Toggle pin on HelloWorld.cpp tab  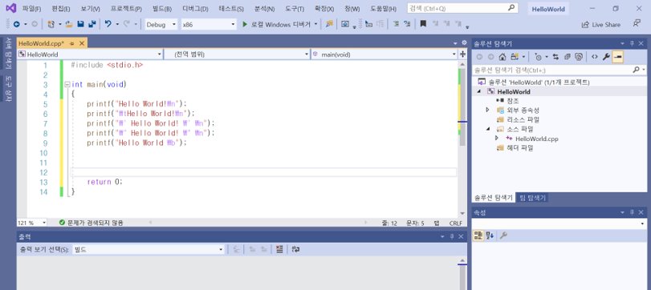pyautogui.click(x=71, y=43)
